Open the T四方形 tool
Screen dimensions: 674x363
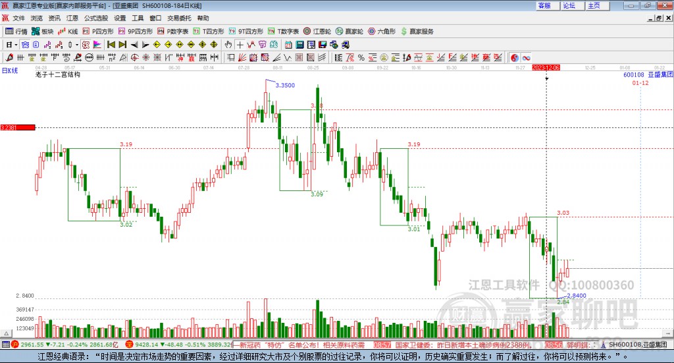209,32
